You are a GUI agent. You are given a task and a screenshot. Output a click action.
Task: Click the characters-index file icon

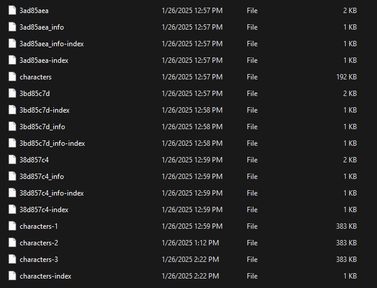(12, 276)
